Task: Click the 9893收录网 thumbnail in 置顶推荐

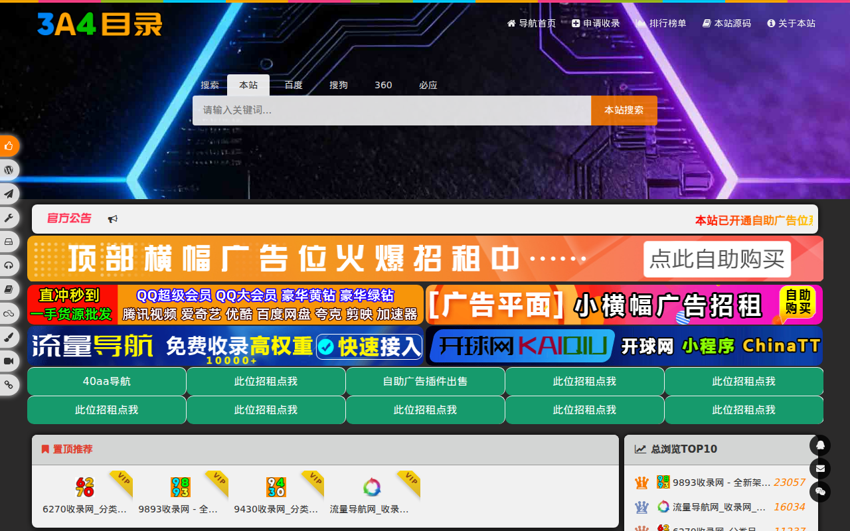Action: (179, 487)
